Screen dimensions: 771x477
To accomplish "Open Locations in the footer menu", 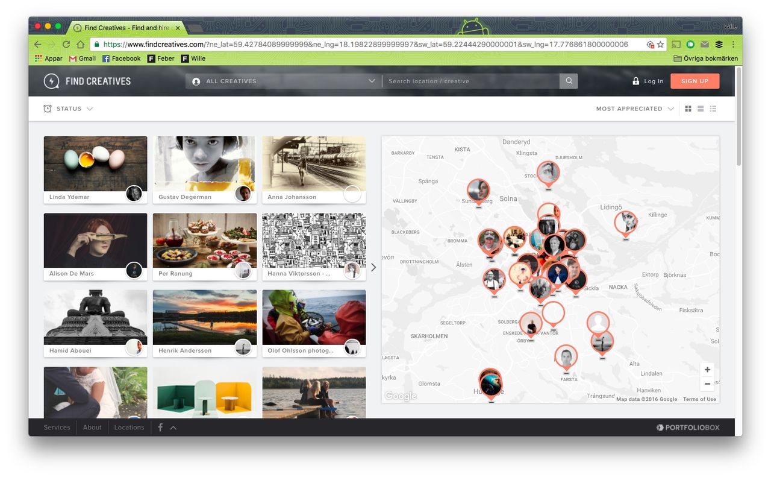I will point(129,428).
